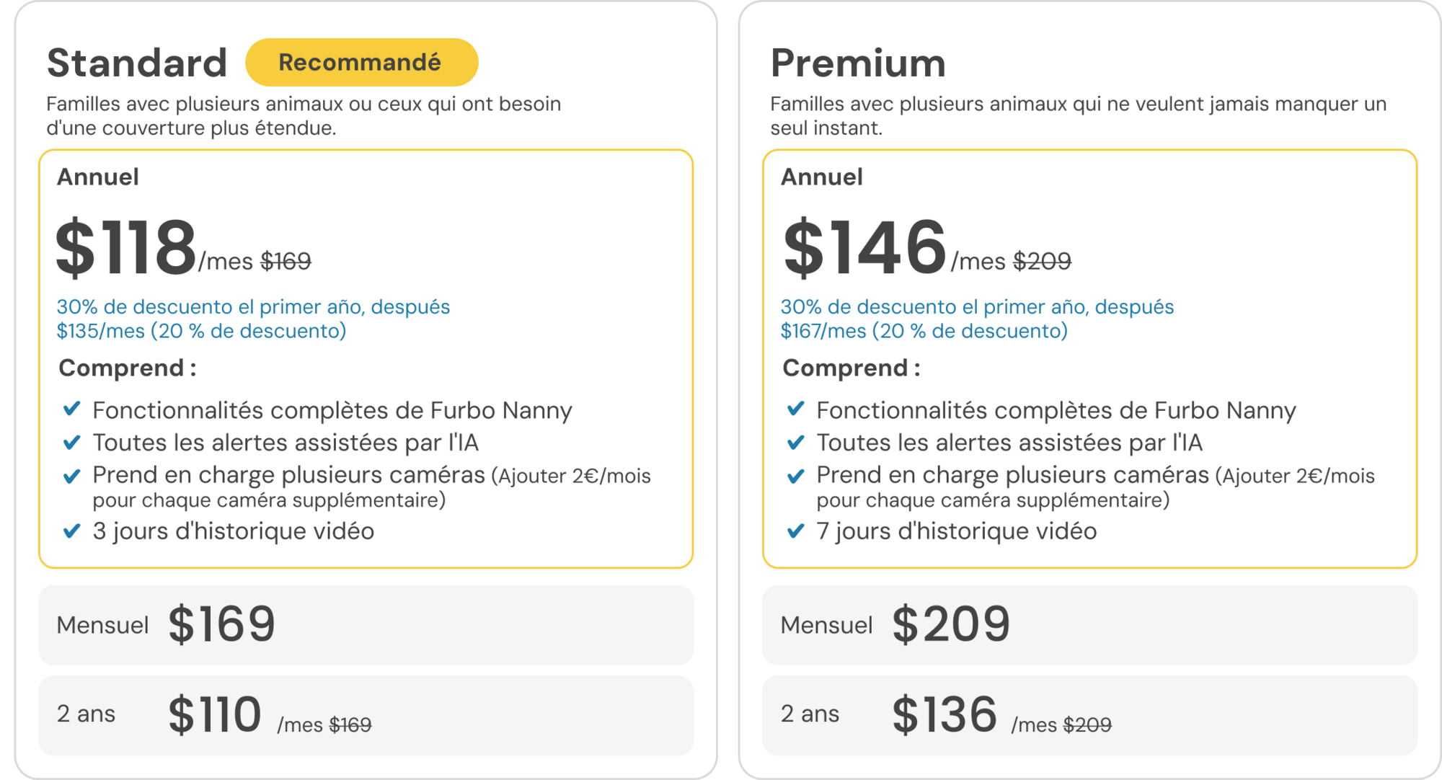Screen dimensions: 1442x780
Task: Pick the Standard 2 ans $110 plan
Action: 366,715
